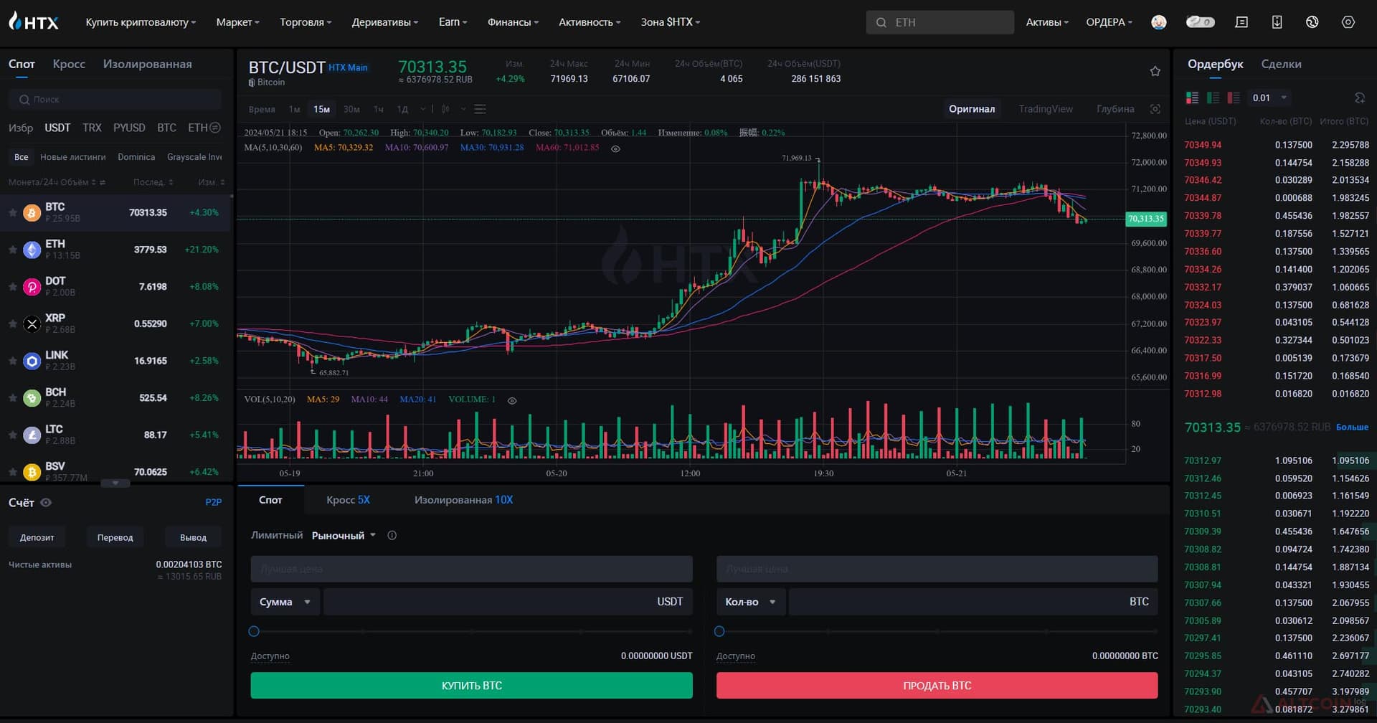Toggle the header switch showing 0
Screen dimensions: 1377x723
(1200, 22)
